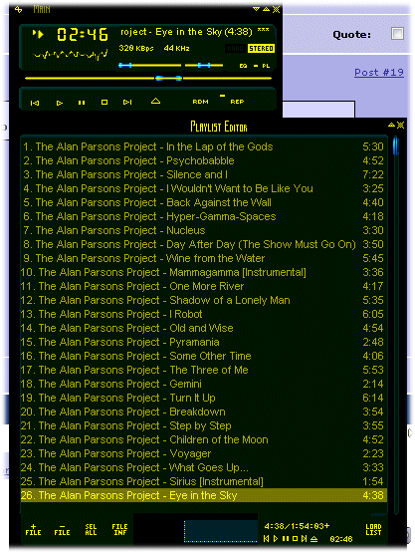Image resolution: width=415 pixels, height=552 pixels.
Task: Open the + FILE add menu
Action: [x=33, y=529]
